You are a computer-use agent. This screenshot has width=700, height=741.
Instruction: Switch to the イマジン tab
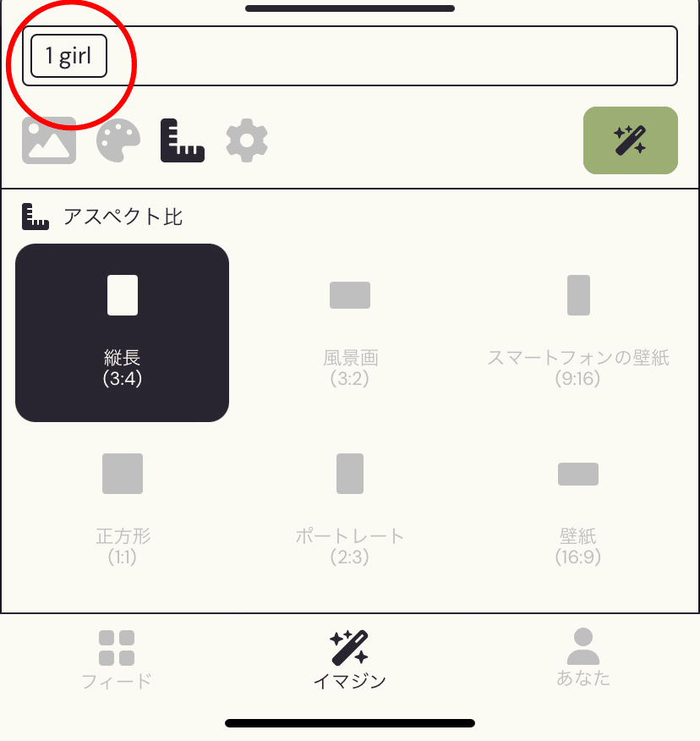click(x=350, y=660)
